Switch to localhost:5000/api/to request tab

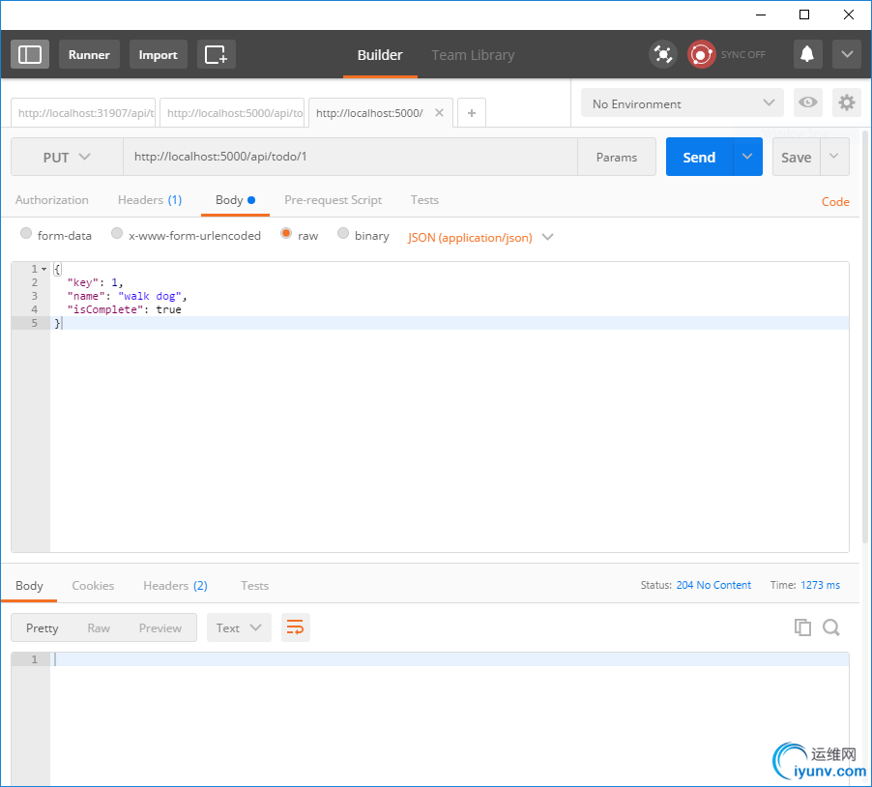(234, 113)
